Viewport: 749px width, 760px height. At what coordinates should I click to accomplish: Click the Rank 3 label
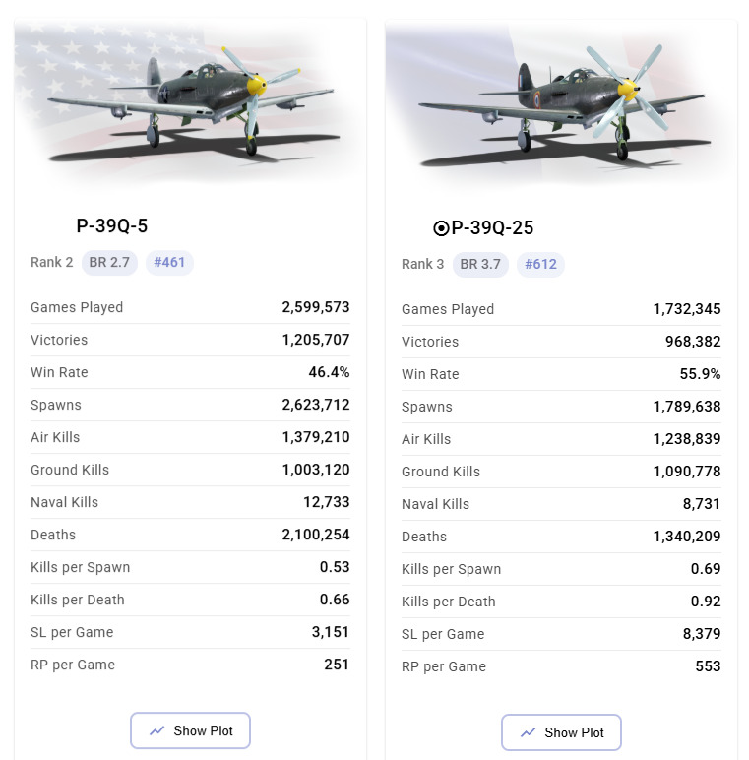coord(423,264)
